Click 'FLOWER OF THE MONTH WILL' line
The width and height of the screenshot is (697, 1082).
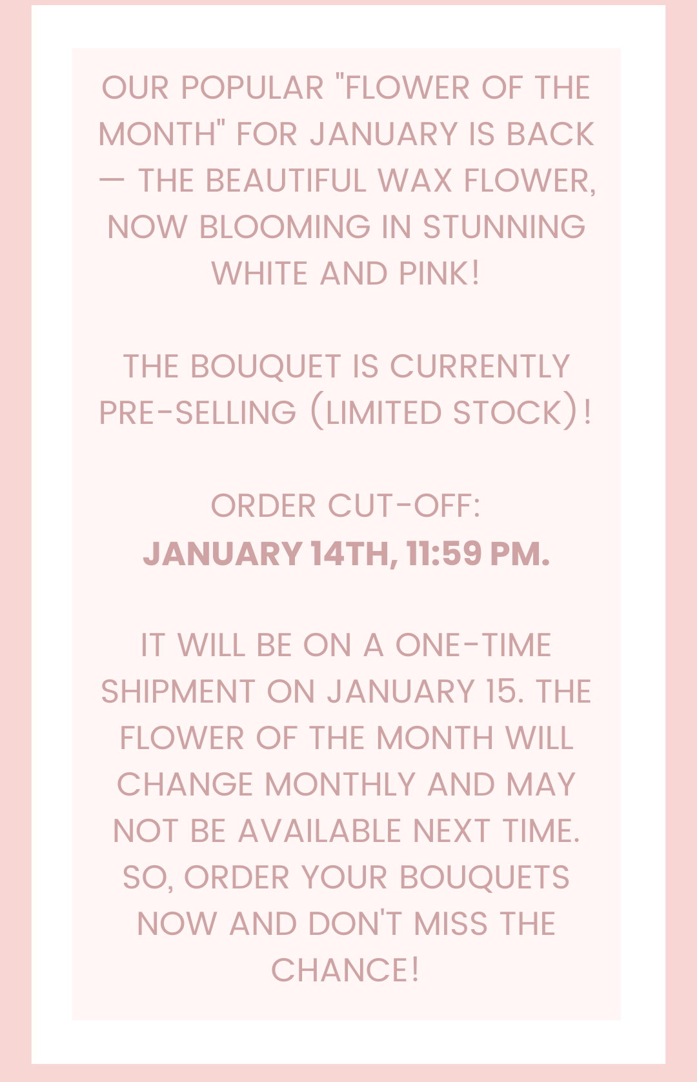tap(346, 738)
